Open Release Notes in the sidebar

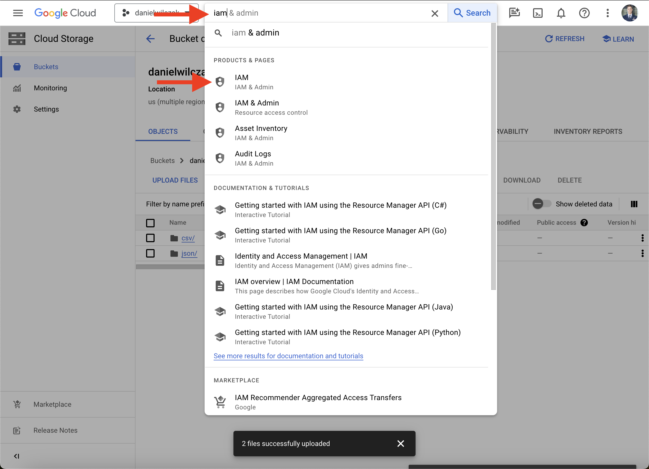(x=67, y=430)
